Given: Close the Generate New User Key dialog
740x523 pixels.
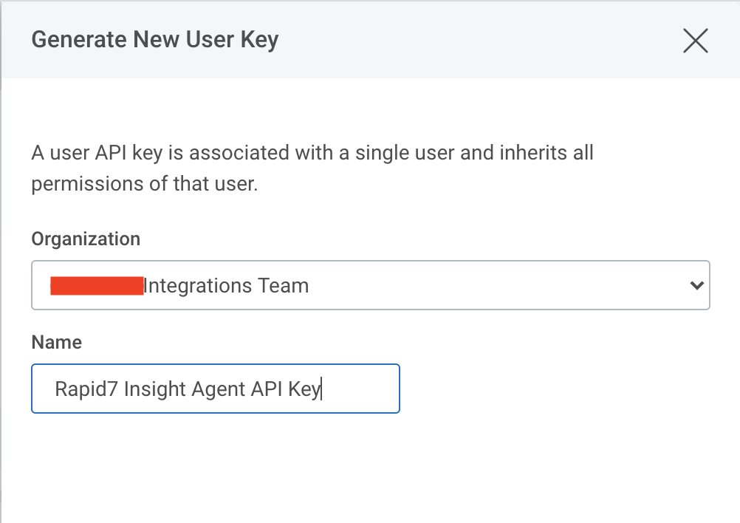Looking at the screenshot, I should [x=695, y=41].
